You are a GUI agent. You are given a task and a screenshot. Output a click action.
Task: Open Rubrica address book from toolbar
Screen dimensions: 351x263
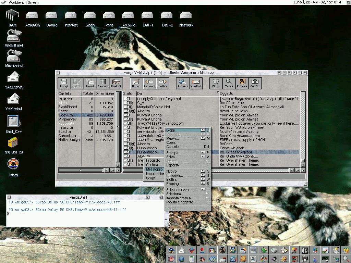(242, 83)
